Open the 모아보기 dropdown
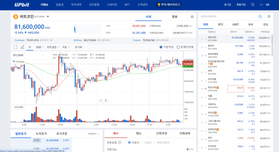Image resolution: width=279 pixels, height=152 pixels. click(94, 134)
